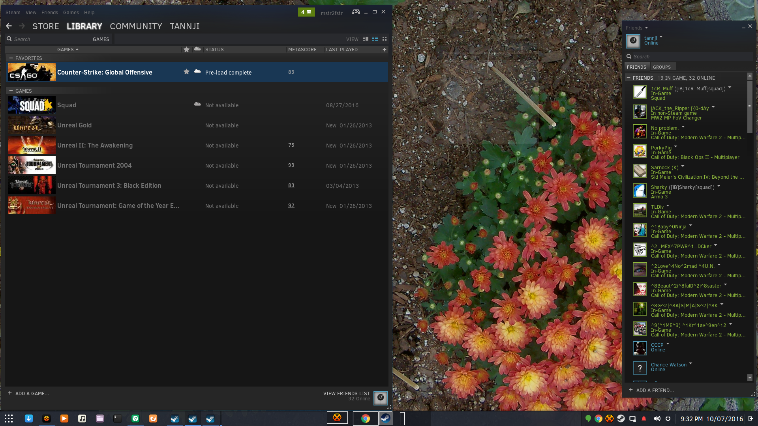Open Friends window title dropdown arrow
This screenshot has height=426, width=758.
point(646,28)
